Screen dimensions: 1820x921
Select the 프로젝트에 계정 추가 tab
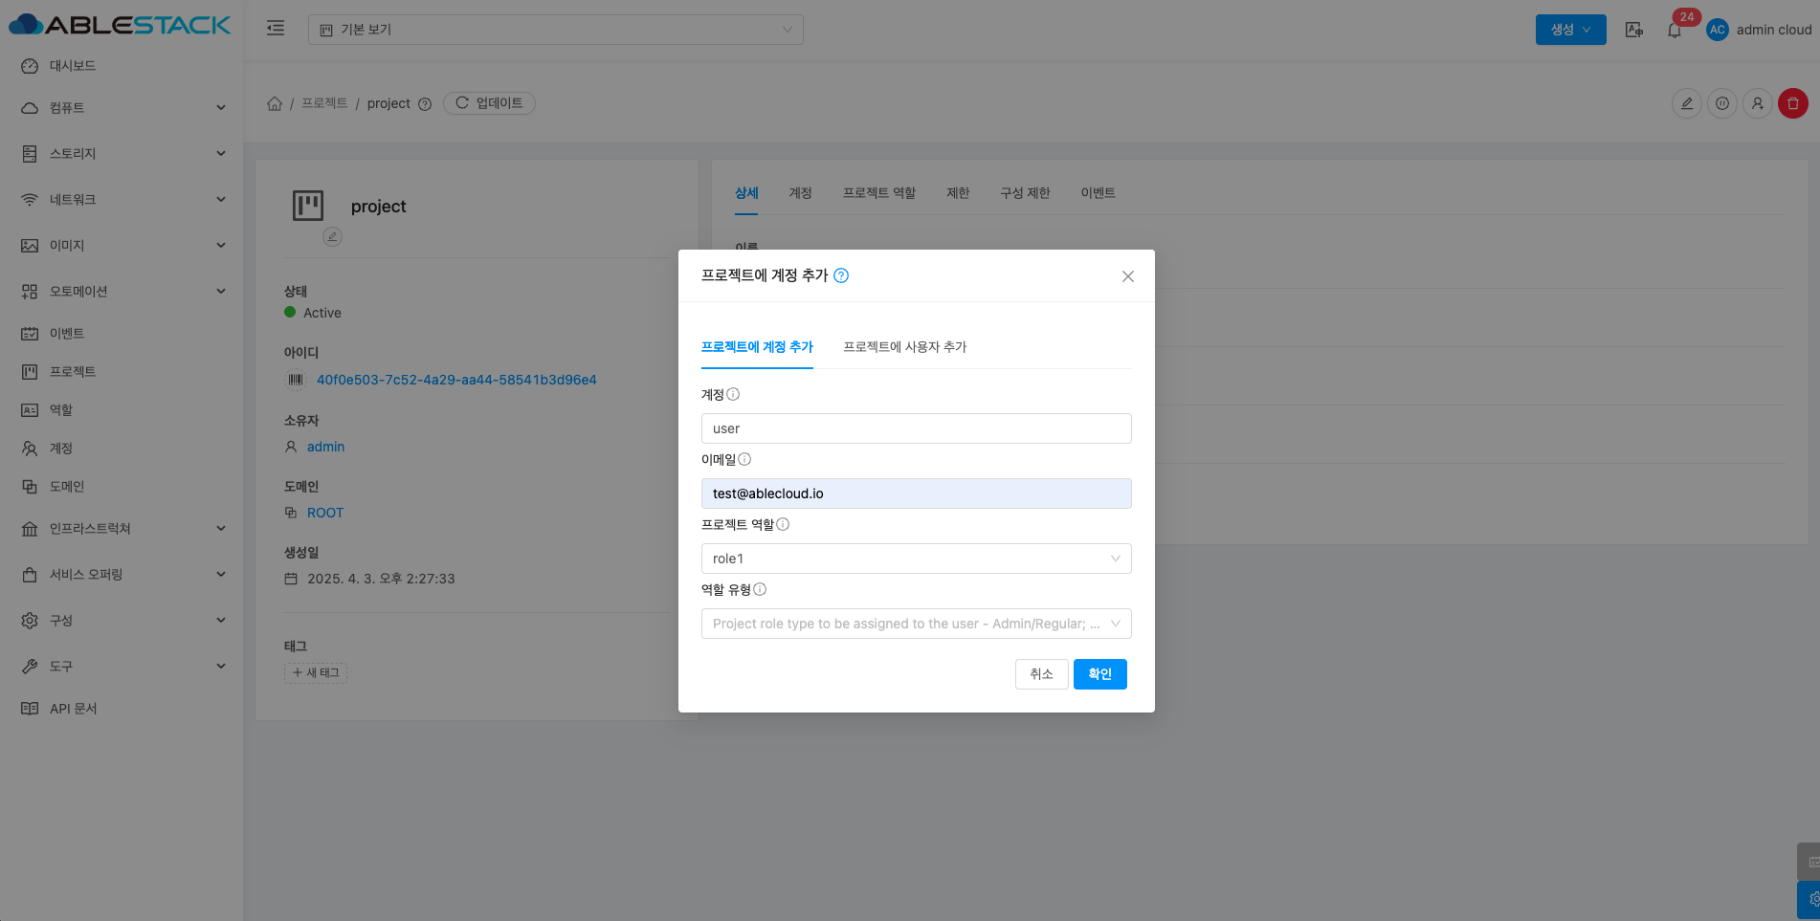(757, 347)
